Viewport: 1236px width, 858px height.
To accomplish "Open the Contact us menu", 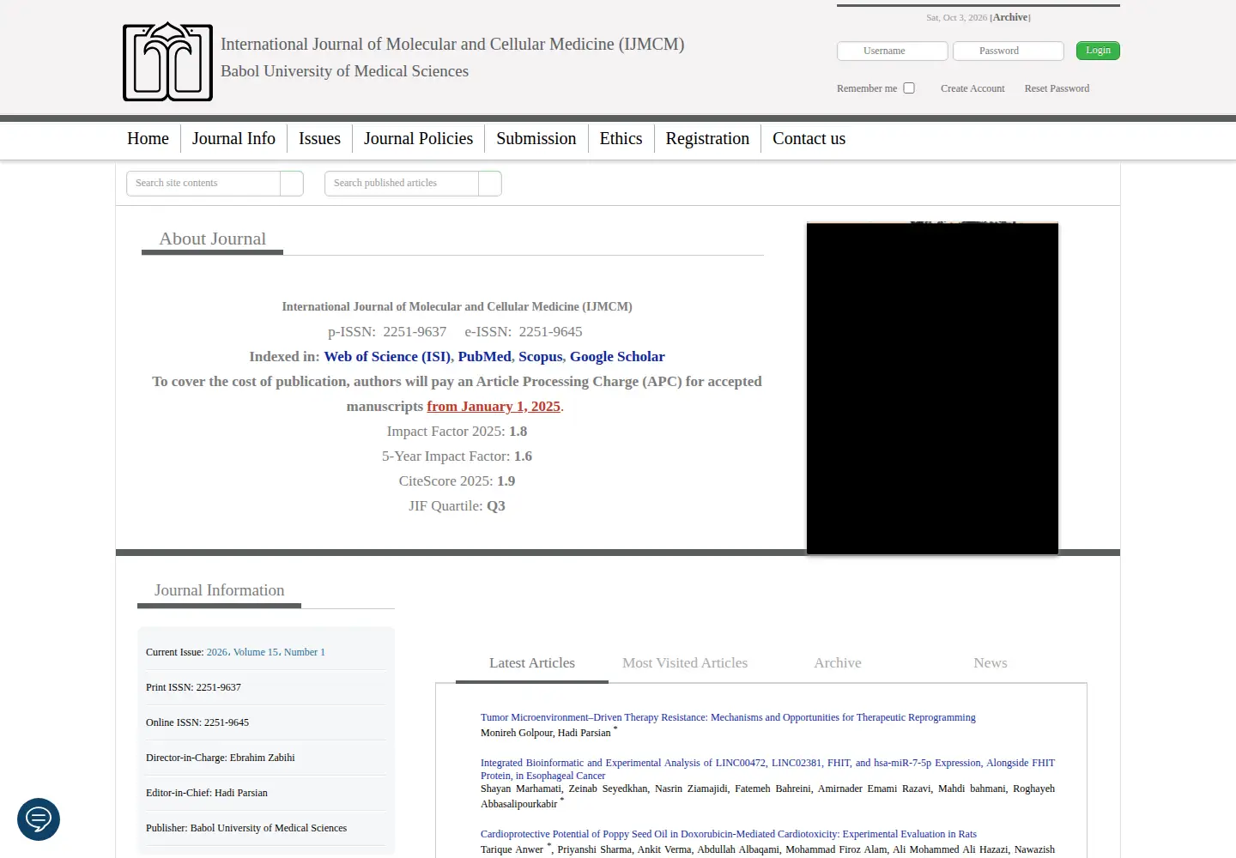I will [809, 138].
